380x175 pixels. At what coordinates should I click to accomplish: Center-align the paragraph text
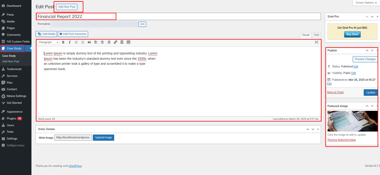[x=102, y=42]
